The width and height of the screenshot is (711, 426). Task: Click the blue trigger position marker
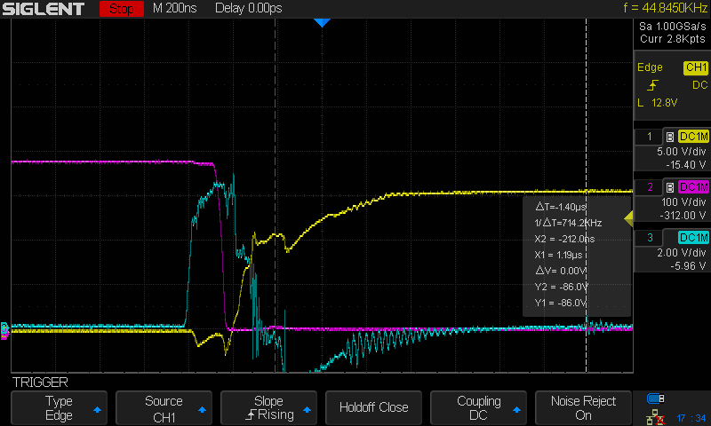click(x=322, y=23)
